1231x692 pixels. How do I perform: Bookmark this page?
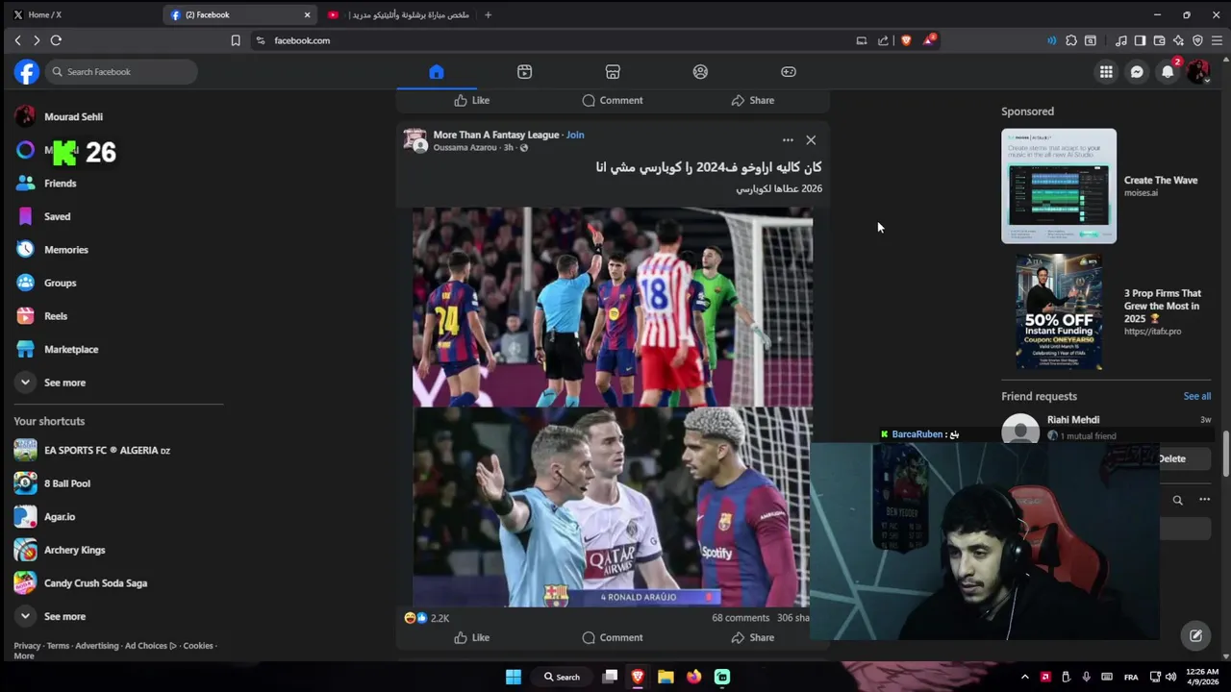[x=236, y=40]
